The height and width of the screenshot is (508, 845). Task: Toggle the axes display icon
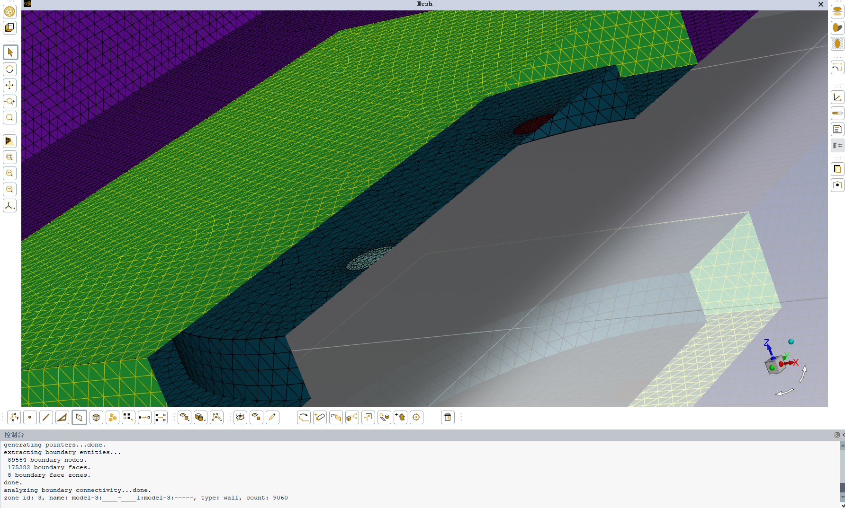point(837,97)
